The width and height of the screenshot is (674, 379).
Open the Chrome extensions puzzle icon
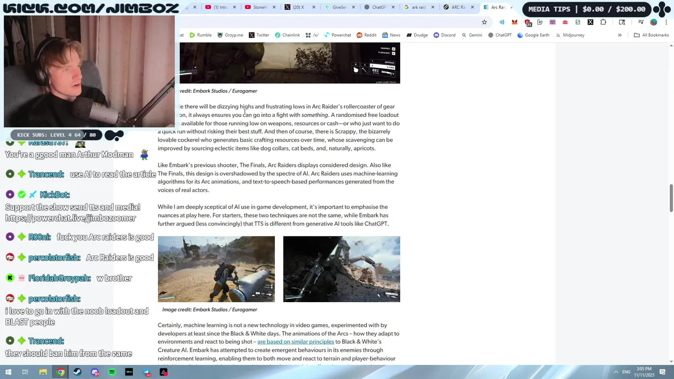[x=603, y=22]
